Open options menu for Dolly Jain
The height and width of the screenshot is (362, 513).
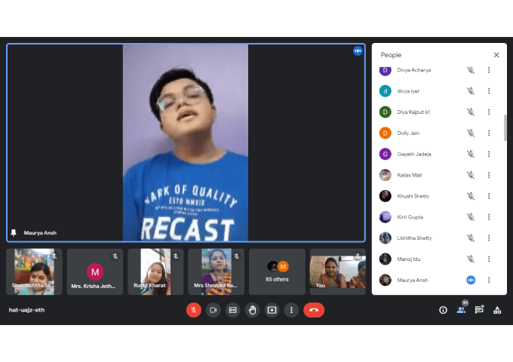[x=489, y=133]
